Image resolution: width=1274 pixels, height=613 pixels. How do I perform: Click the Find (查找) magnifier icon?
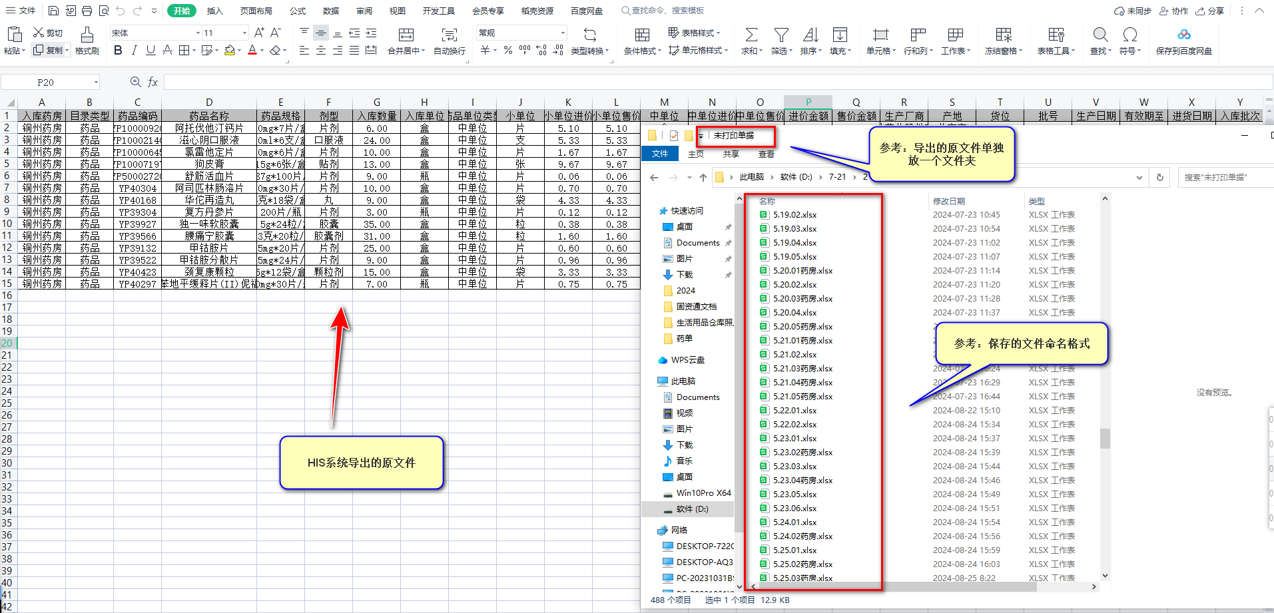click(1100, 35)
